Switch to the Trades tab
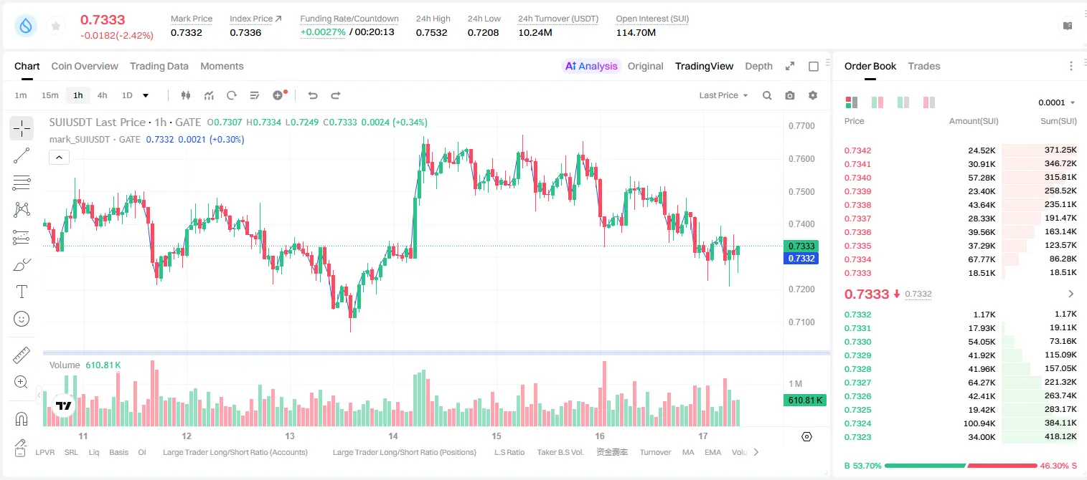Viewport: 1087px width, 480px height. [923, 66]
